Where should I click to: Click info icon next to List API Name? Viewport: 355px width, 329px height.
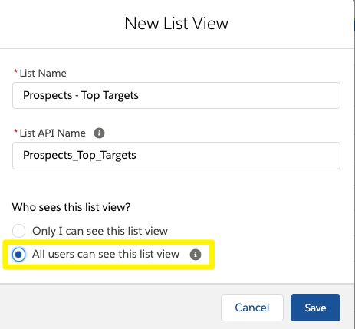(x=99, y=133)
